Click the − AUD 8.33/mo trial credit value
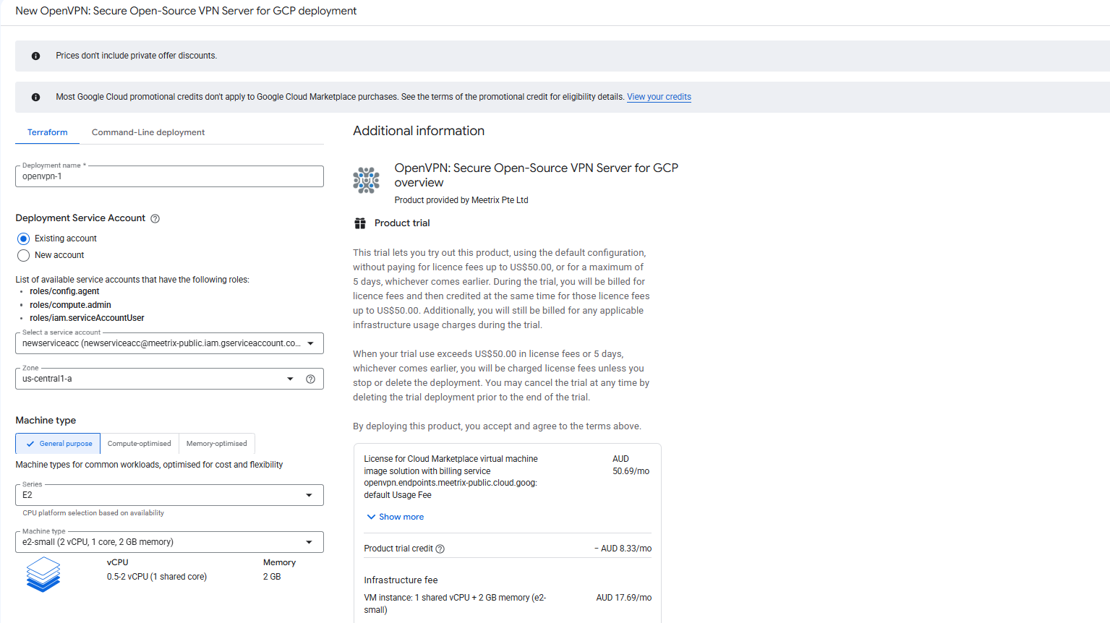Screen dimensions: 1110x623 point(623,549)
